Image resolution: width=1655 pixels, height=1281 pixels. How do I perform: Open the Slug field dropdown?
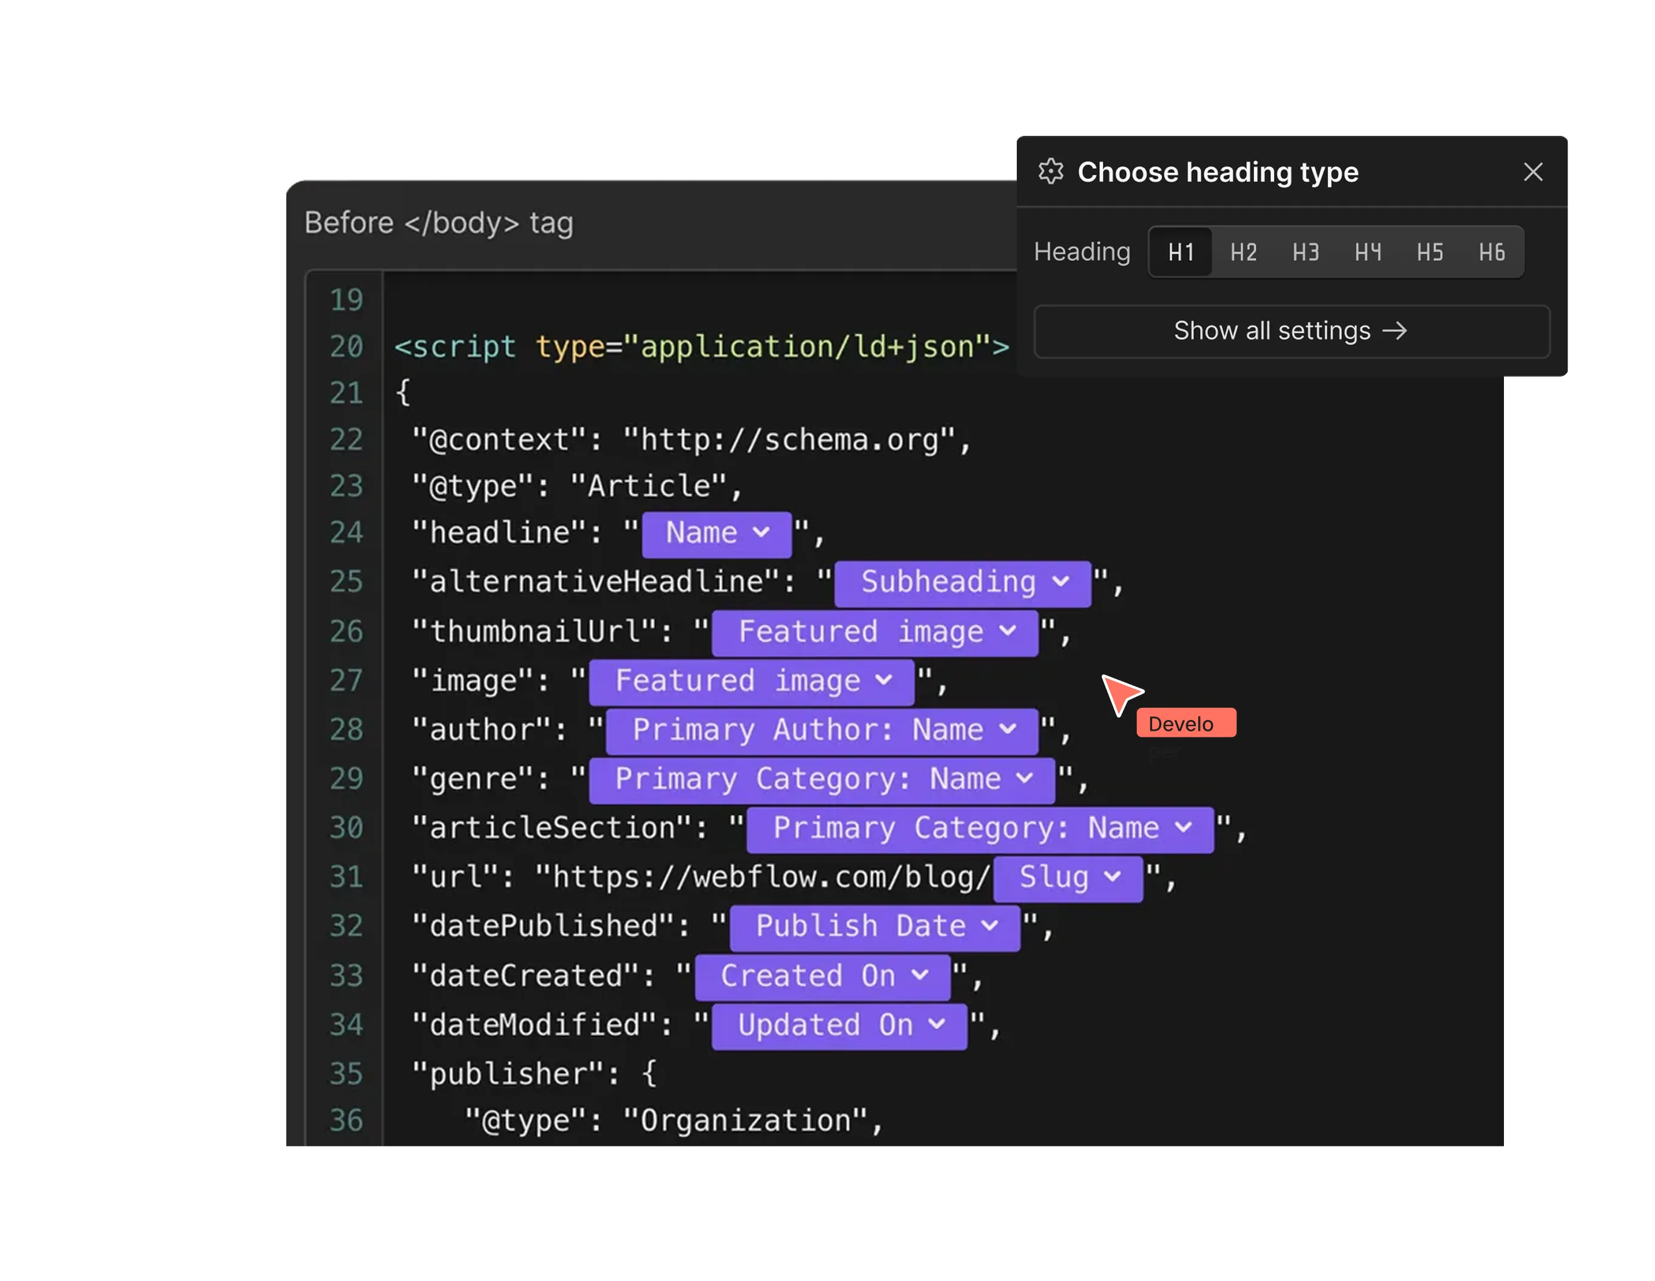point(1067,878)
